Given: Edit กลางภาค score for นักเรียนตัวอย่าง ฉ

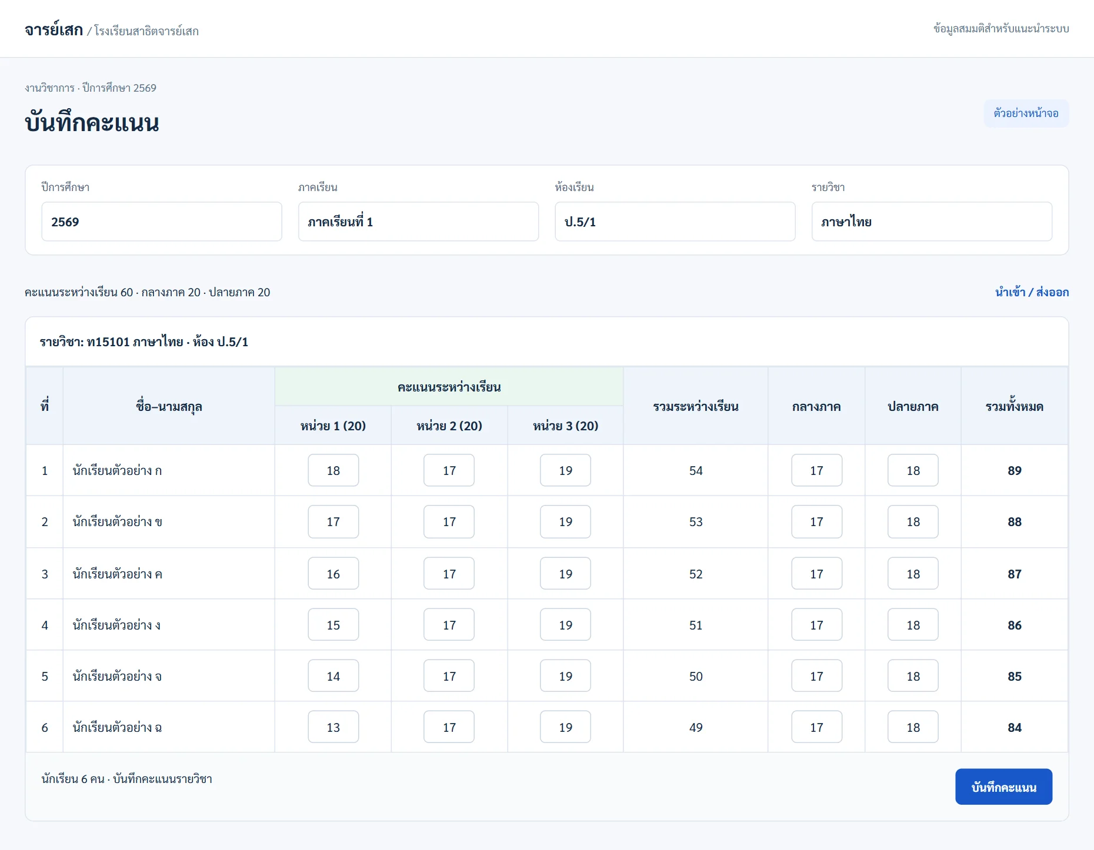Looking at the screenshot, I should (x=816, y=727).
